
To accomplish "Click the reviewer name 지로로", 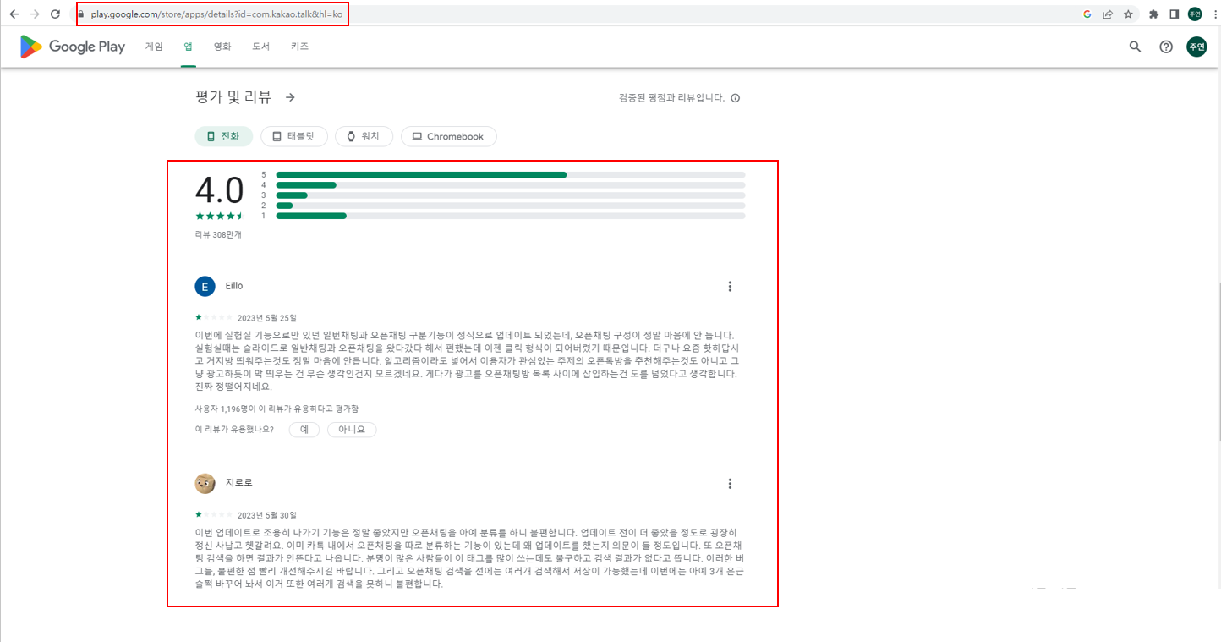I will coord(239,483).
